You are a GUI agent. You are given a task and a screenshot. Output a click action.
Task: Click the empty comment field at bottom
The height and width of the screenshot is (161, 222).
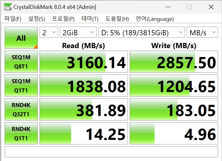click(x=111, y=152)
